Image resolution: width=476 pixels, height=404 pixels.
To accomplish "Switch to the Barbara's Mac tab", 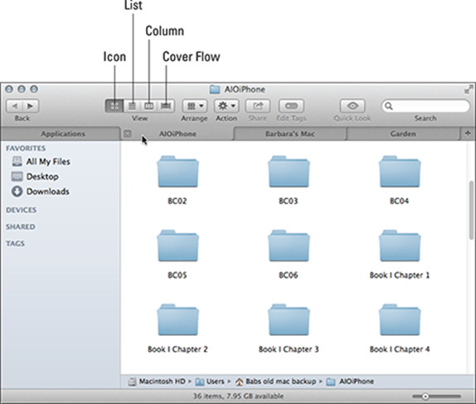I will [x=290, y=134].
